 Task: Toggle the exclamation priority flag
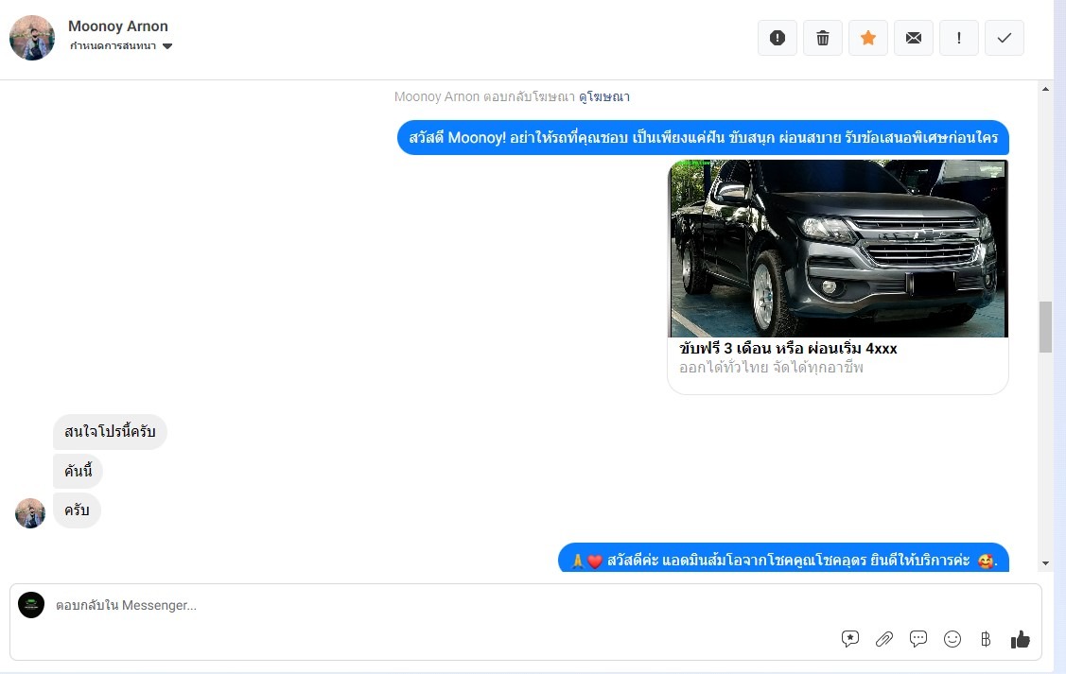click(959, 38)
